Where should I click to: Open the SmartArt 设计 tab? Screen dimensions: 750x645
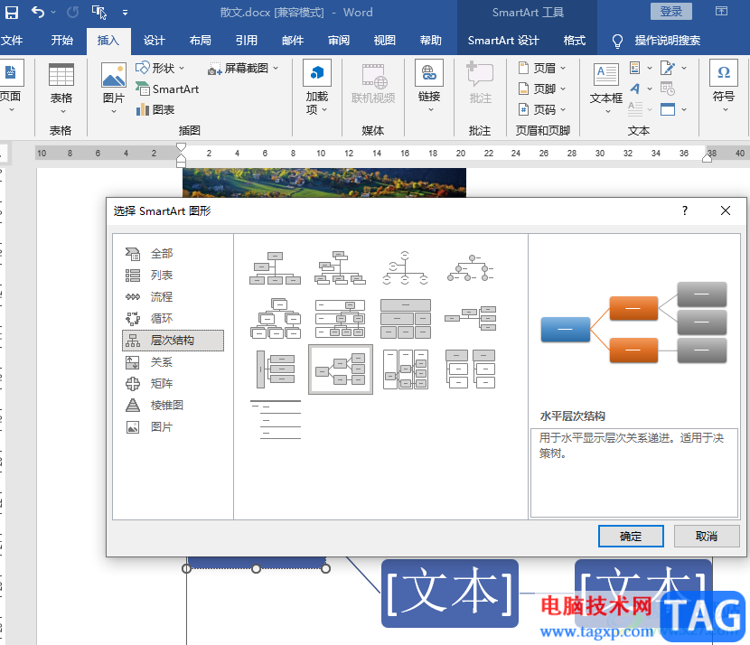503,41
